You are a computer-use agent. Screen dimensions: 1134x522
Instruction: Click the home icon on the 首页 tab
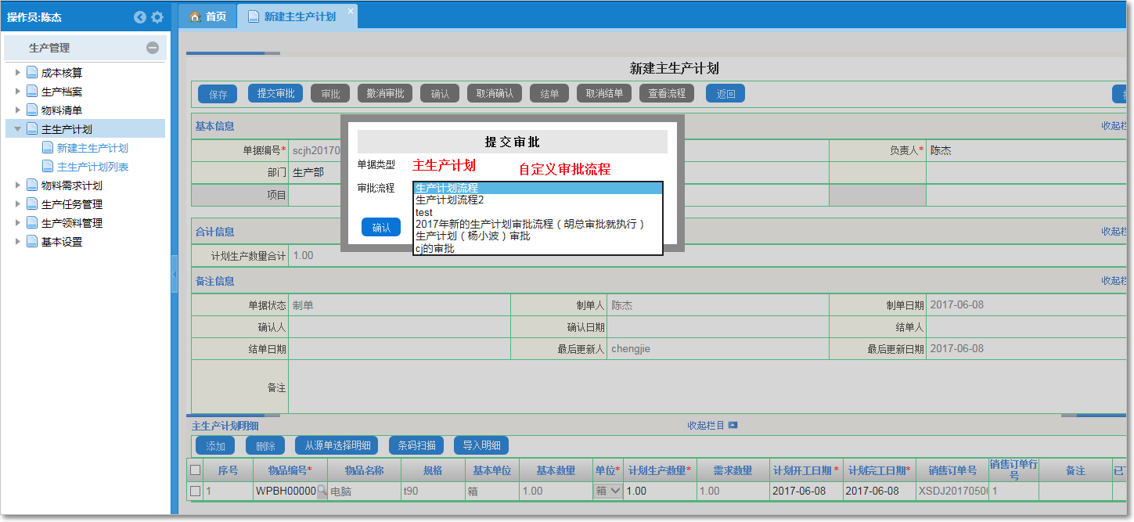[x=196, y=15]
